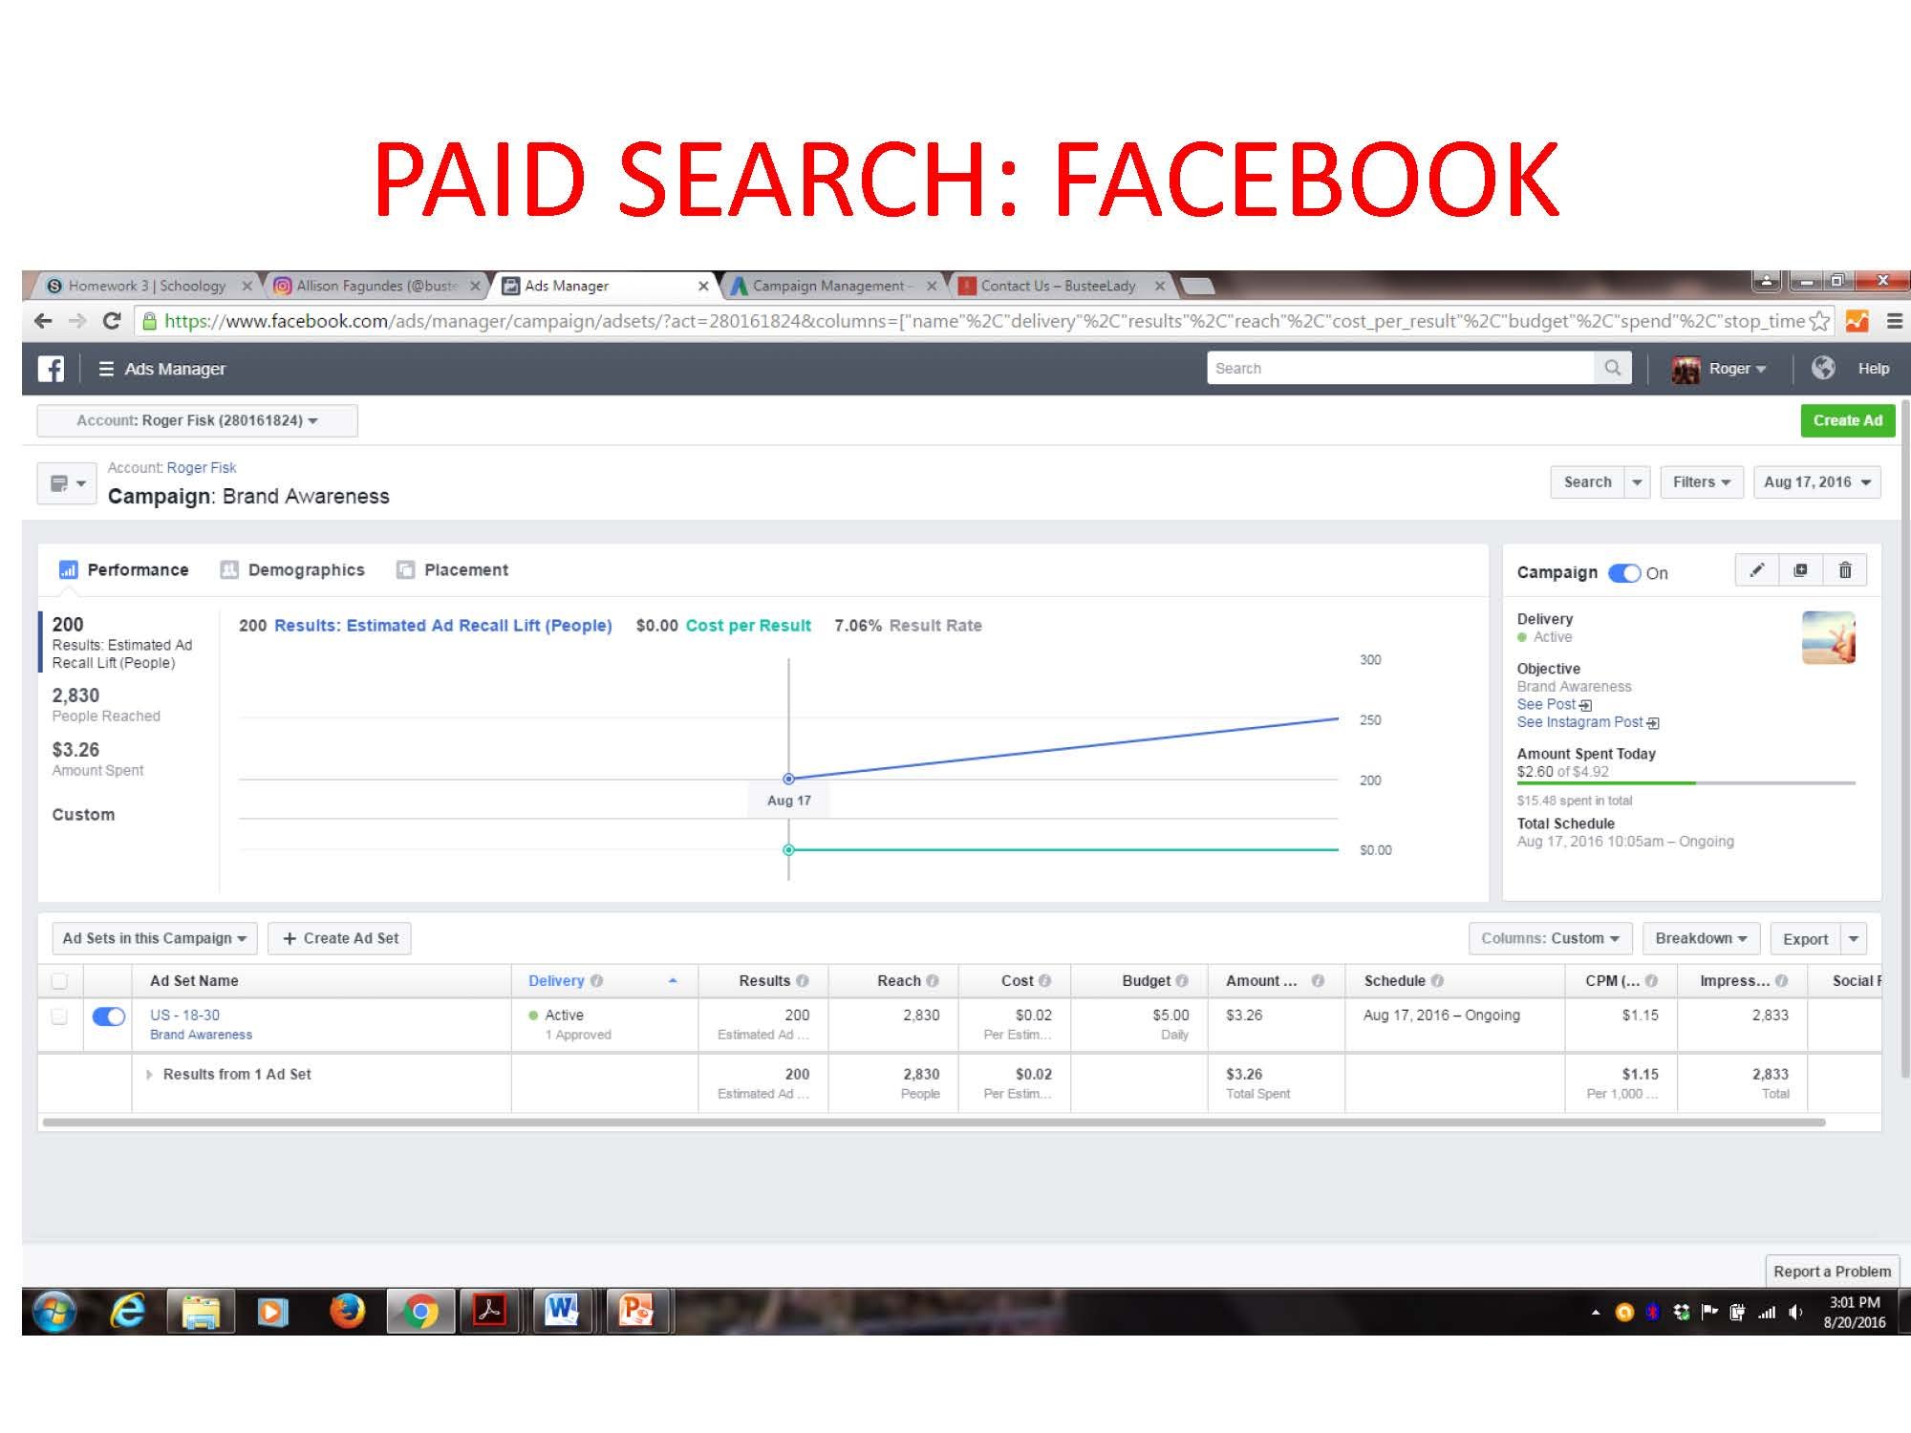Click the Results column info icon

803,981
